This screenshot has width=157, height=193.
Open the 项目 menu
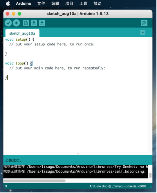click(69, 3)
